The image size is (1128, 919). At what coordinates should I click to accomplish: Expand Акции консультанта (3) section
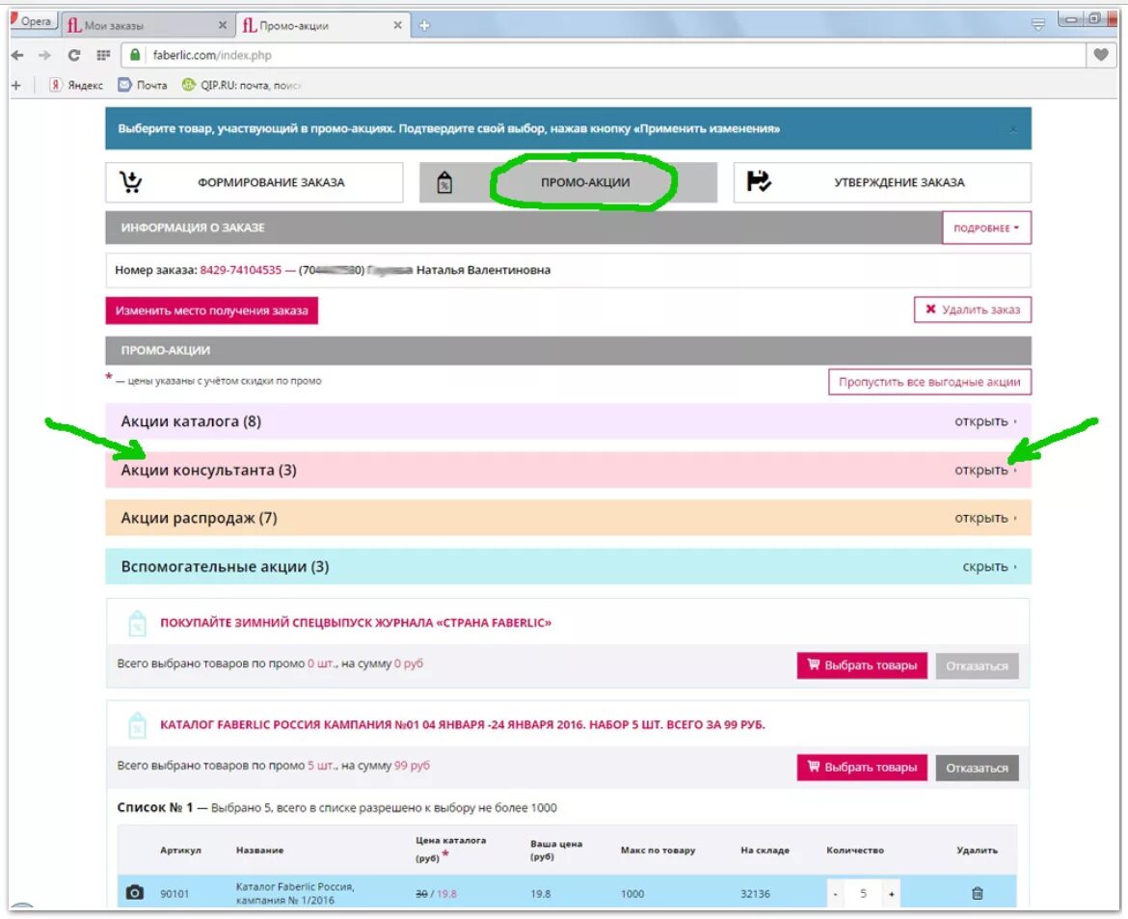pyautogui.click(x=568, y=470)
